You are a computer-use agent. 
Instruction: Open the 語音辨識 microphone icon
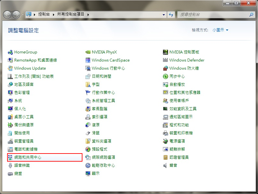10,165
